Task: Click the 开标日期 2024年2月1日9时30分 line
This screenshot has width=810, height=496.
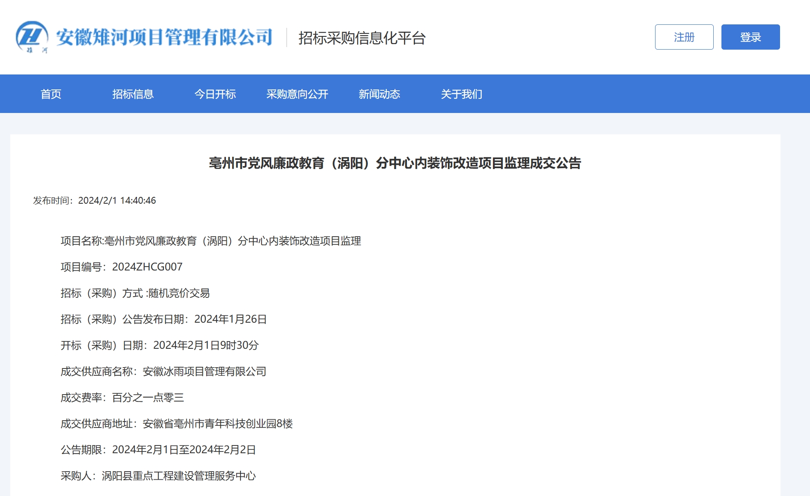Action: point(160,345)
